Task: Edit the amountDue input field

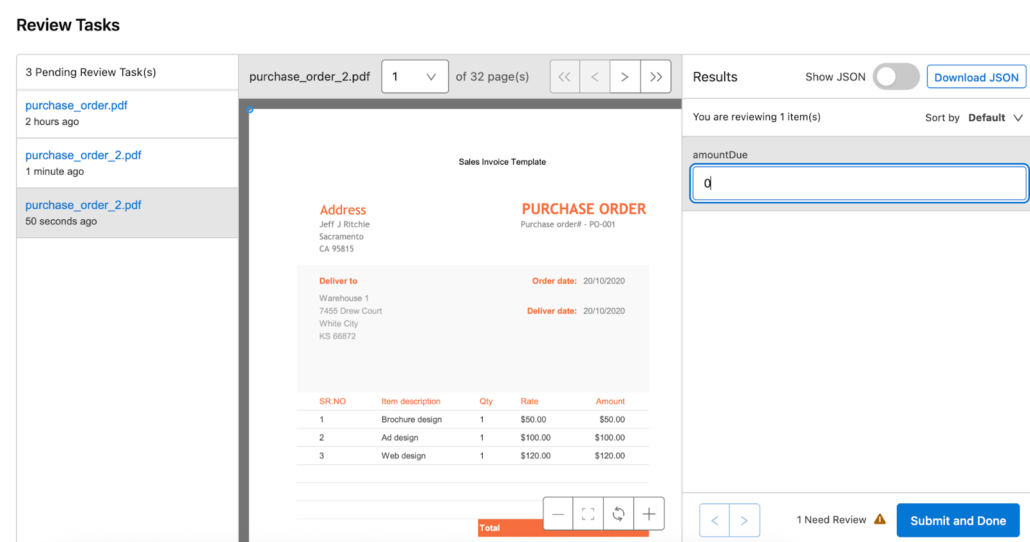Action: tap(859, 183)
